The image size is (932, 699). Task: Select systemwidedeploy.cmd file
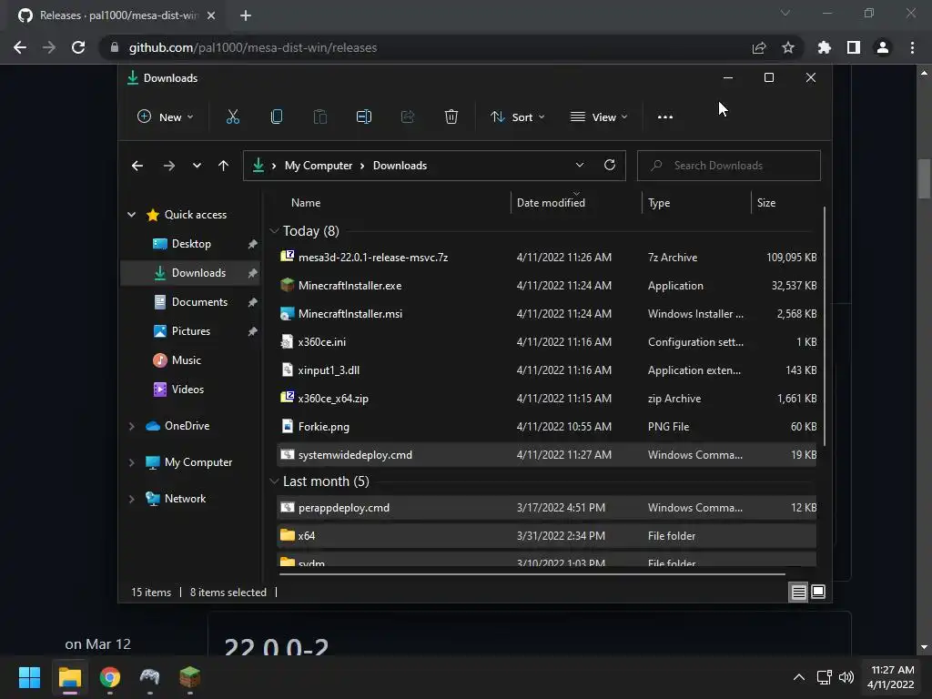point(547,455)
